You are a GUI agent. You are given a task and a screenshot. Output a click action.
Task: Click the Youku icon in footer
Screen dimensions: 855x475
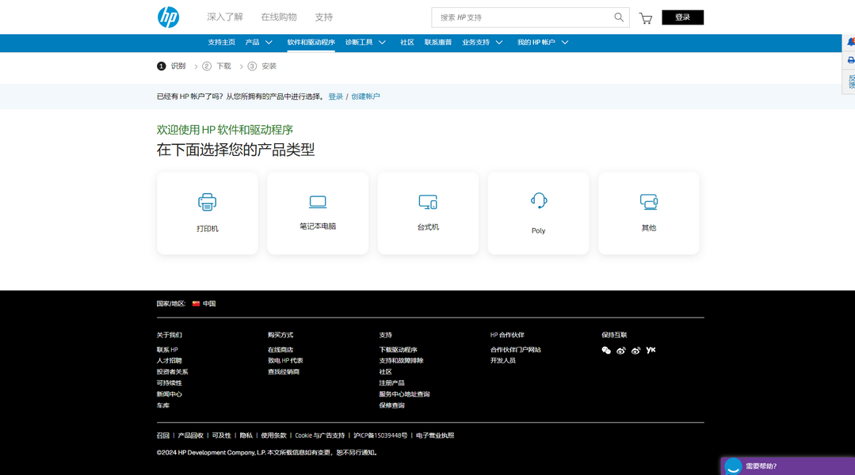pyautogui.click(x=651, y=350)
